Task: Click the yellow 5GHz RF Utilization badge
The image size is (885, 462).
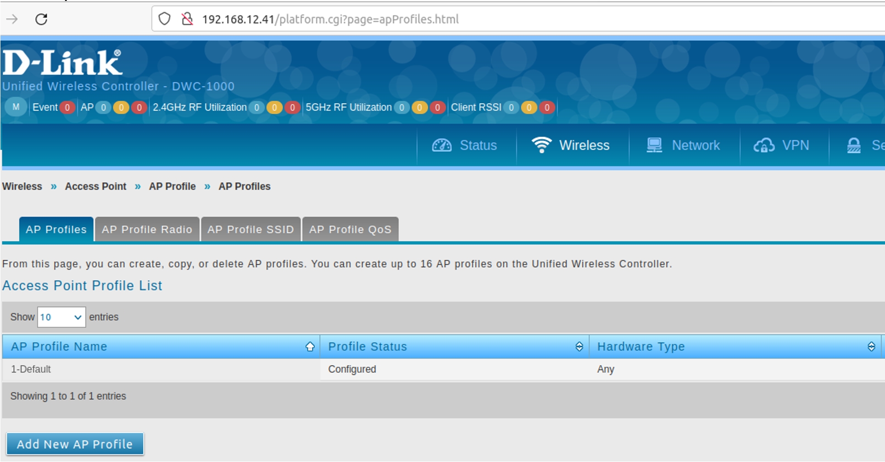Action: coord(419,107)
